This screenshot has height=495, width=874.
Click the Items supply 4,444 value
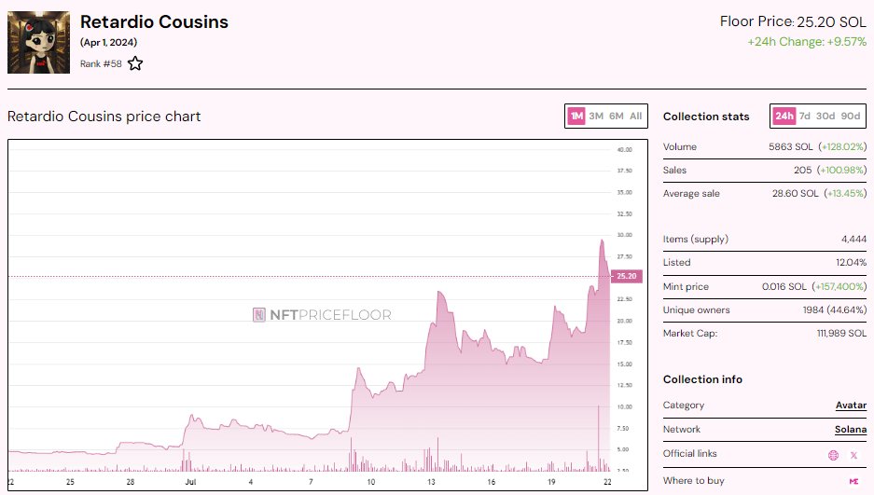coord(853,239)
